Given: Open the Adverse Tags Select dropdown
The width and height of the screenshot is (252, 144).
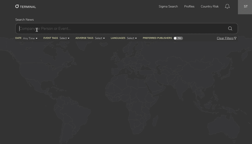Looking at the screenshot, I should (x=100, y=38).
